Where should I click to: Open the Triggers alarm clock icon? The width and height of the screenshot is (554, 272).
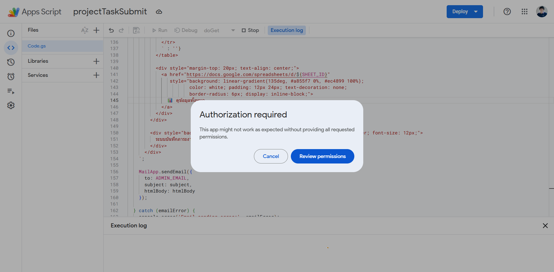click(x=11, y=77)
